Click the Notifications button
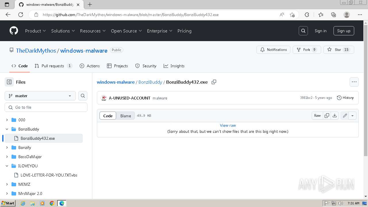 (273, 50)
